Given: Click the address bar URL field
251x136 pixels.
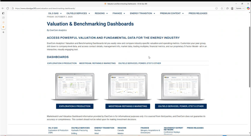Looking at the screenshot, I should (109, 8).
